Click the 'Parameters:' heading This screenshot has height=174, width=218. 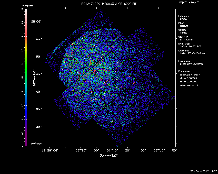(185, 71)
